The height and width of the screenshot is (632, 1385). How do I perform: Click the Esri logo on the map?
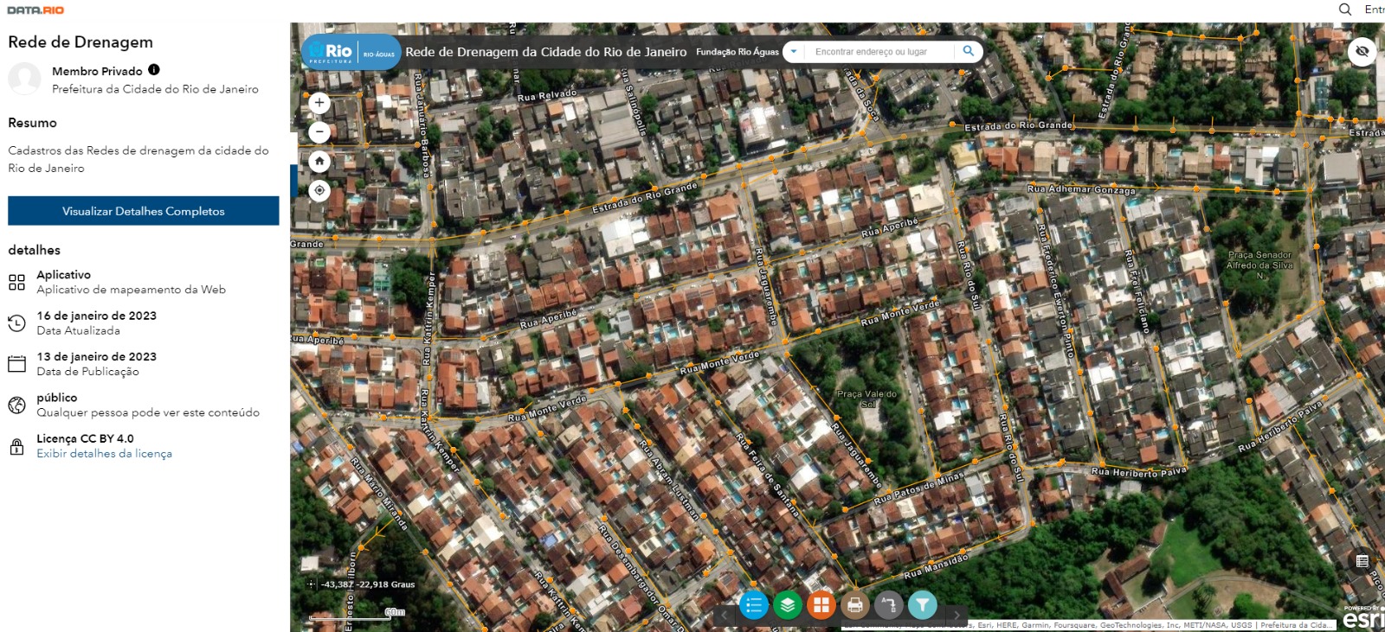point(1364,617)
